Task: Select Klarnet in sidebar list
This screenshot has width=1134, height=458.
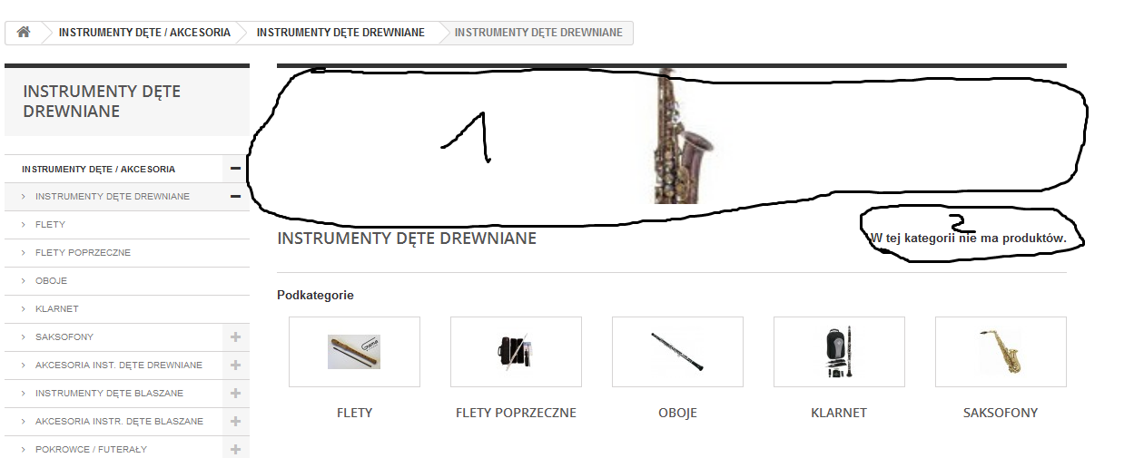Action: pyautogui.click(x=56, y=309)
